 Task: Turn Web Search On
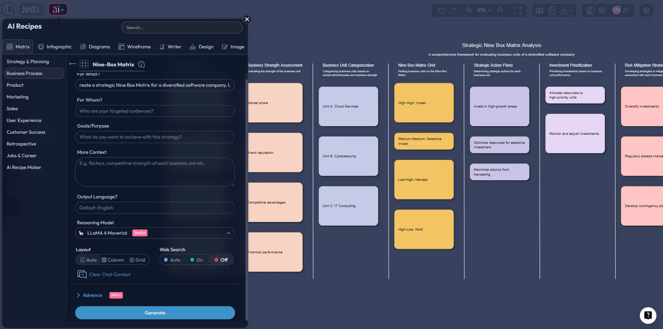196,260
